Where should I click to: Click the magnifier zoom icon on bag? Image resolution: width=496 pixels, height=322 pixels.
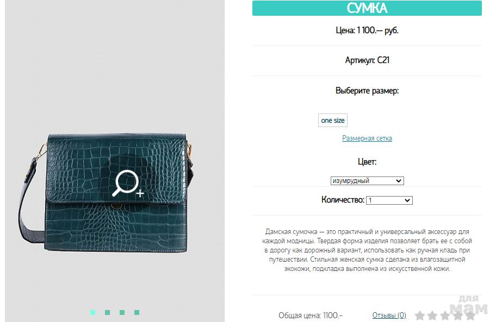click(x=128, y=184)
